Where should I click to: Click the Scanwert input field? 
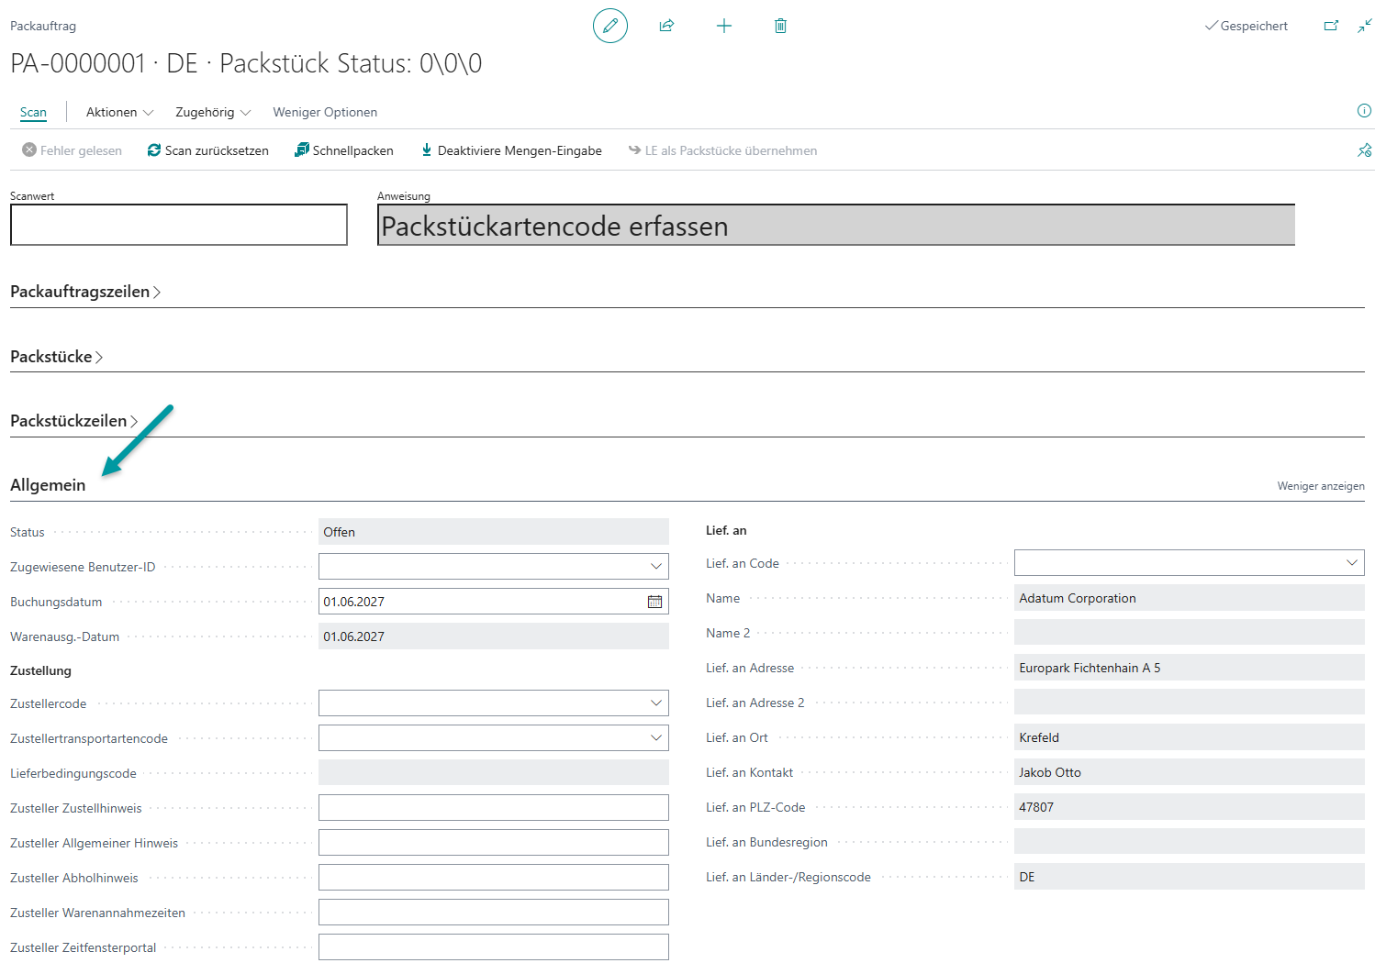[179, 225]
